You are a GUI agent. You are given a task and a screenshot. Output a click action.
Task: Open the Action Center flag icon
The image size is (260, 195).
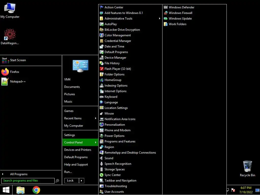102,7
